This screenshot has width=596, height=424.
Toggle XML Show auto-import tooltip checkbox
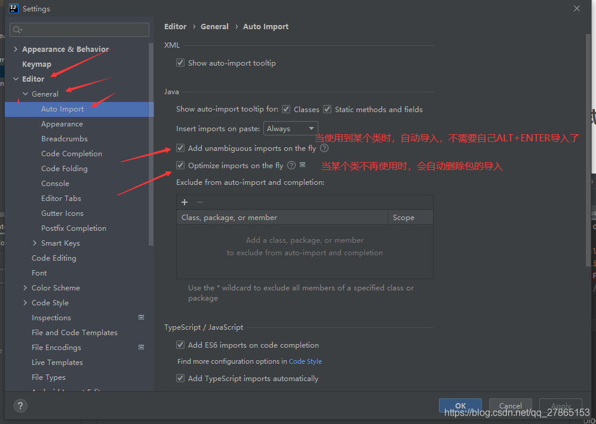click(x=180, y=63)
